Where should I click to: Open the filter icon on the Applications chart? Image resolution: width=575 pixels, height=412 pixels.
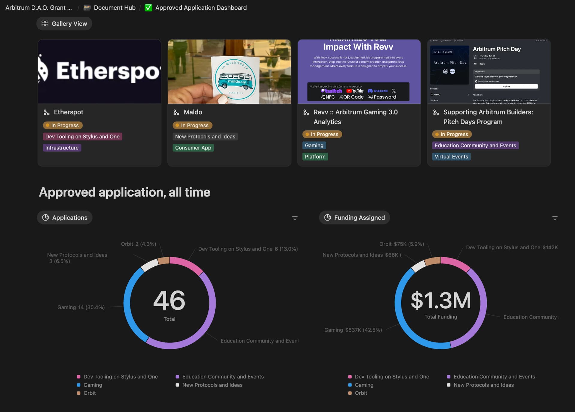(x=295, y=218)
